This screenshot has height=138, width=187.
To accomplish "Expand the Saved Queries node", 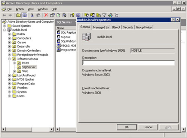I will tap(4, 26).
